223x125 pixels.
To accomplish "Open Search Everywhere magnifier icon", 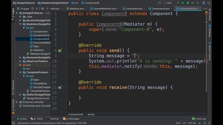I will click(209, 3).
